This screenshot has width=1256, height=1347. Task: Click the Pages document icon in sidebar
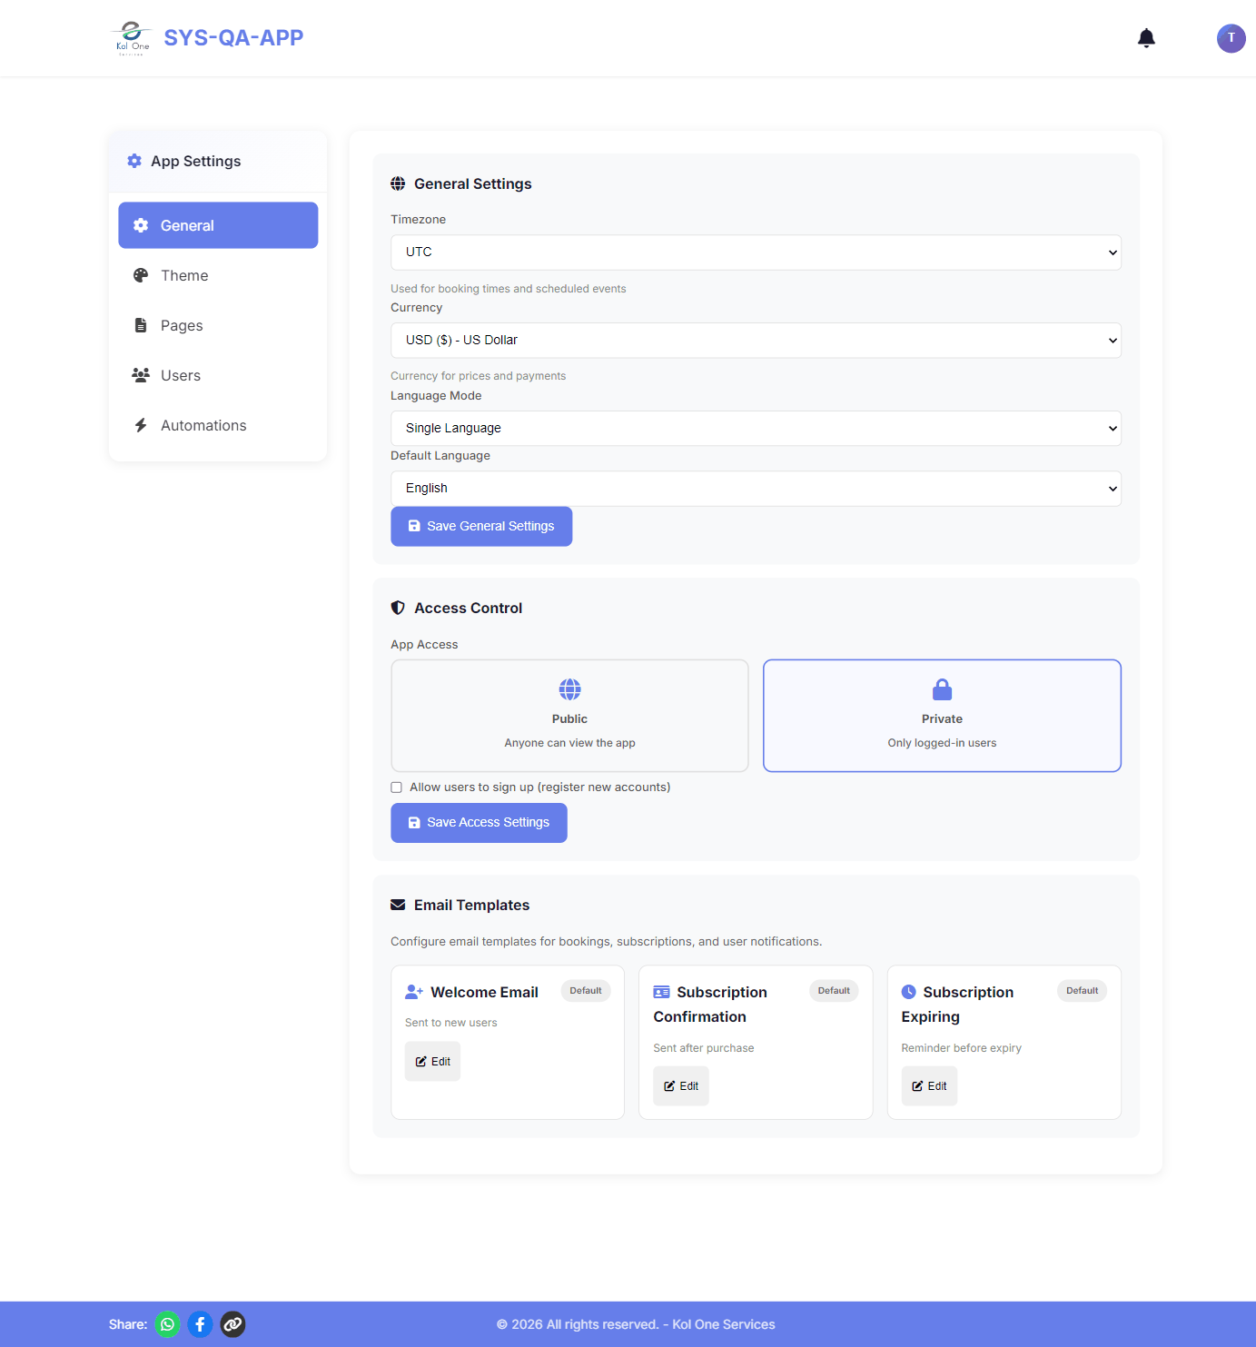[x=141, y=325]
